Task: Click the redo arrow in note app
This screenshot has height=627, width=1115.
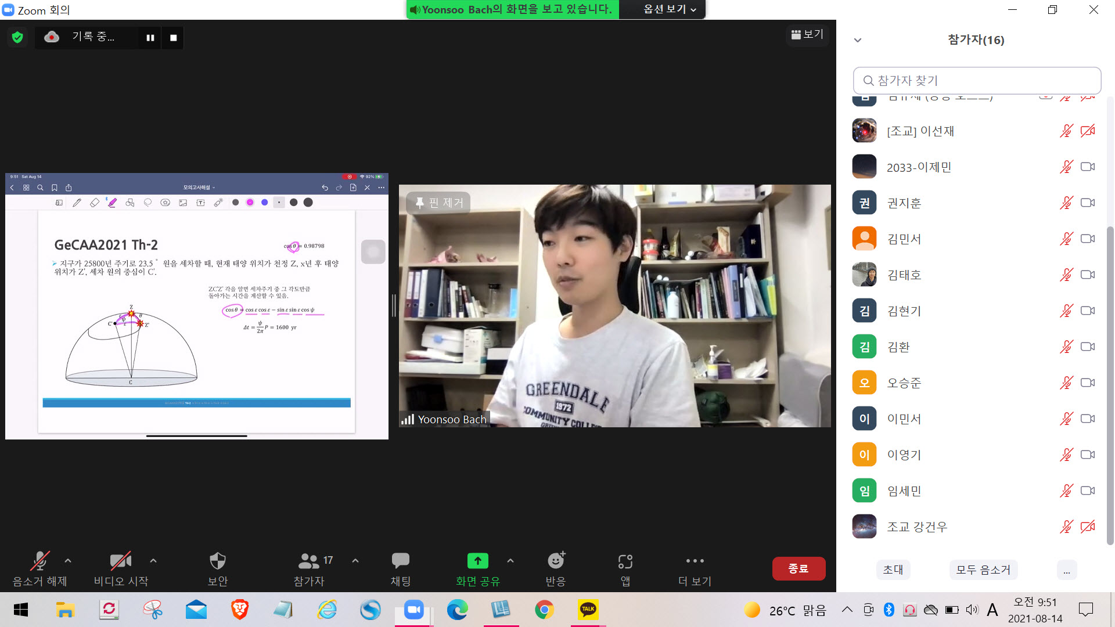Action: (339, 188)
